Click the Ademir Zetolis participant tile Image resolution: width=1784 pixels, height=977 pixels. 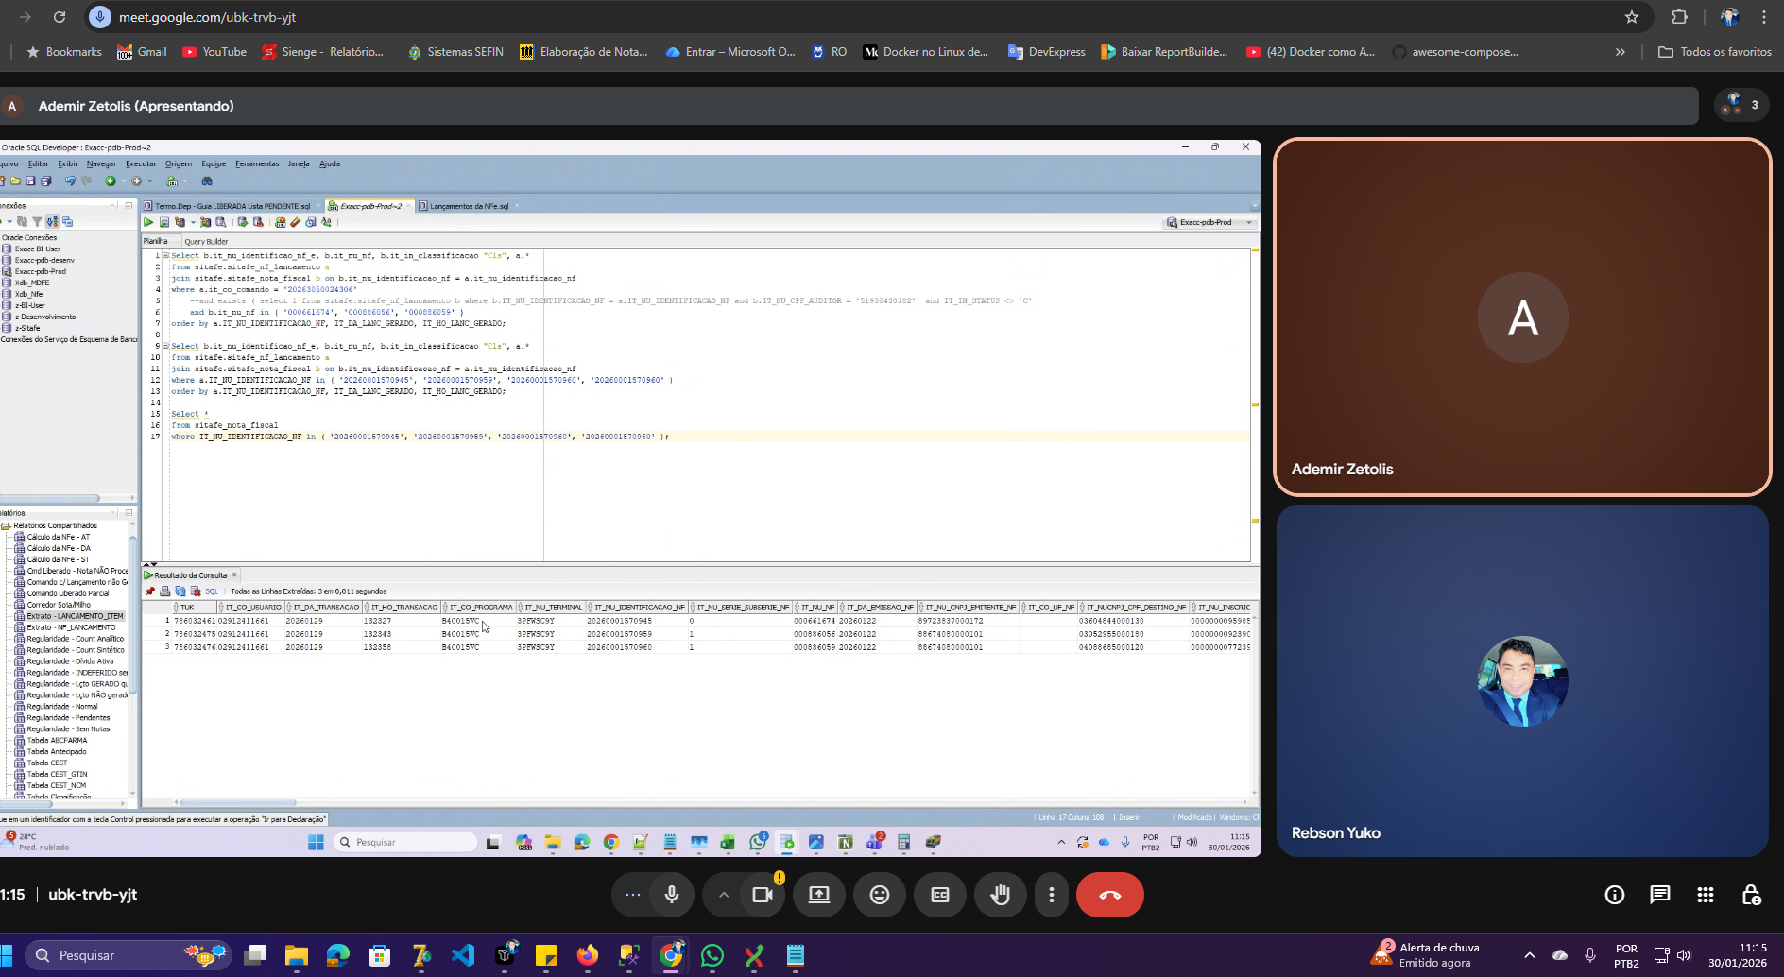(x=1522, y=317)
